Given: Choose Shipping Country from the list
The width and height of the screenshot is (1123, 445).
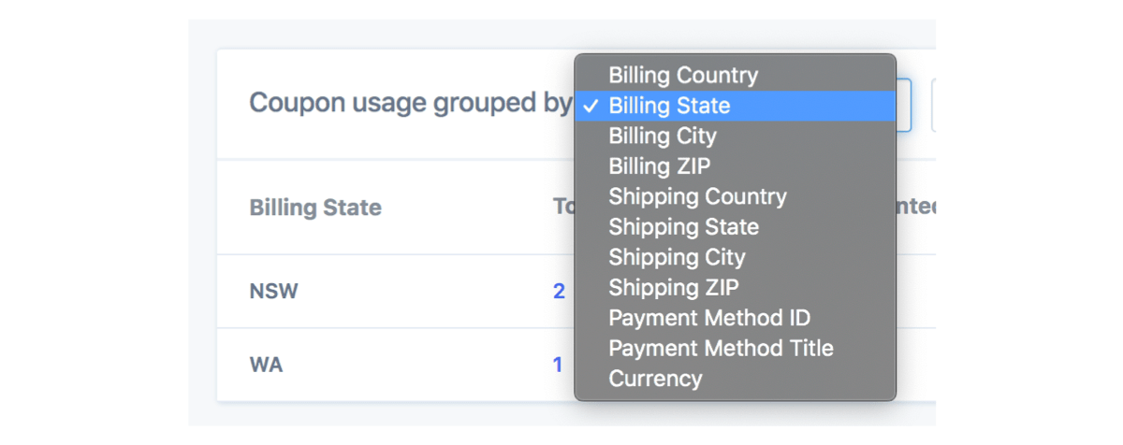Looking at the screenshot, I should pyautogui.click(x=697, y=197).
